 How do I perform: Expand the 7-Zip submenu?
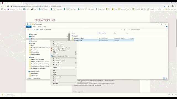click(63, 52)
